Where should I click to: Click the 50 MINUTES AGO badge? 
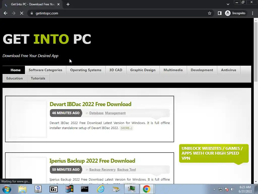point(66,169)
